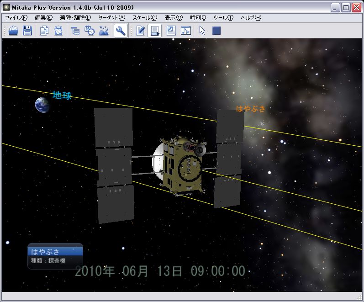Screen dimensions: 364x302
Task: Click the edit notepad pencil icon
Action: pyautogui.click(x=141, y=31)
